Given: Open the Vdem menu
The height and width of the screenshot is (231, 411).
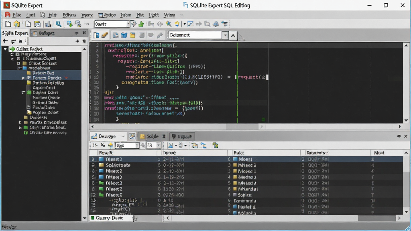Looking at the screenshot, I should 126,15.
